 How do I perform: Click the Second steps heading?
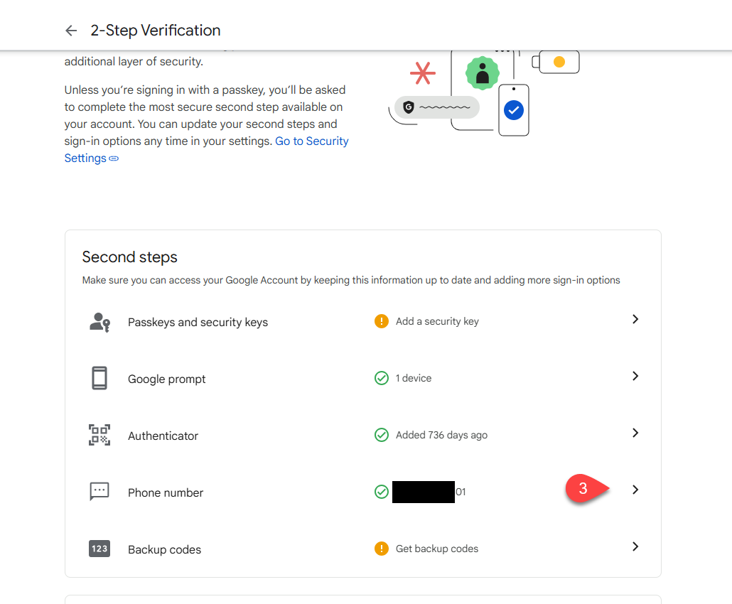click(x=129, y=257)
